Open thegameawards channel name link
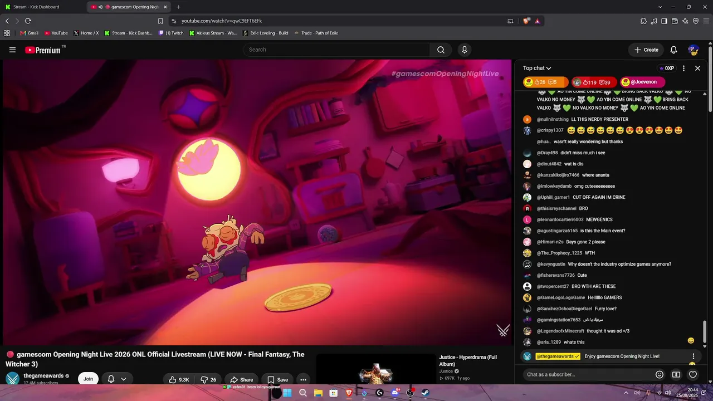 [43, 376]
